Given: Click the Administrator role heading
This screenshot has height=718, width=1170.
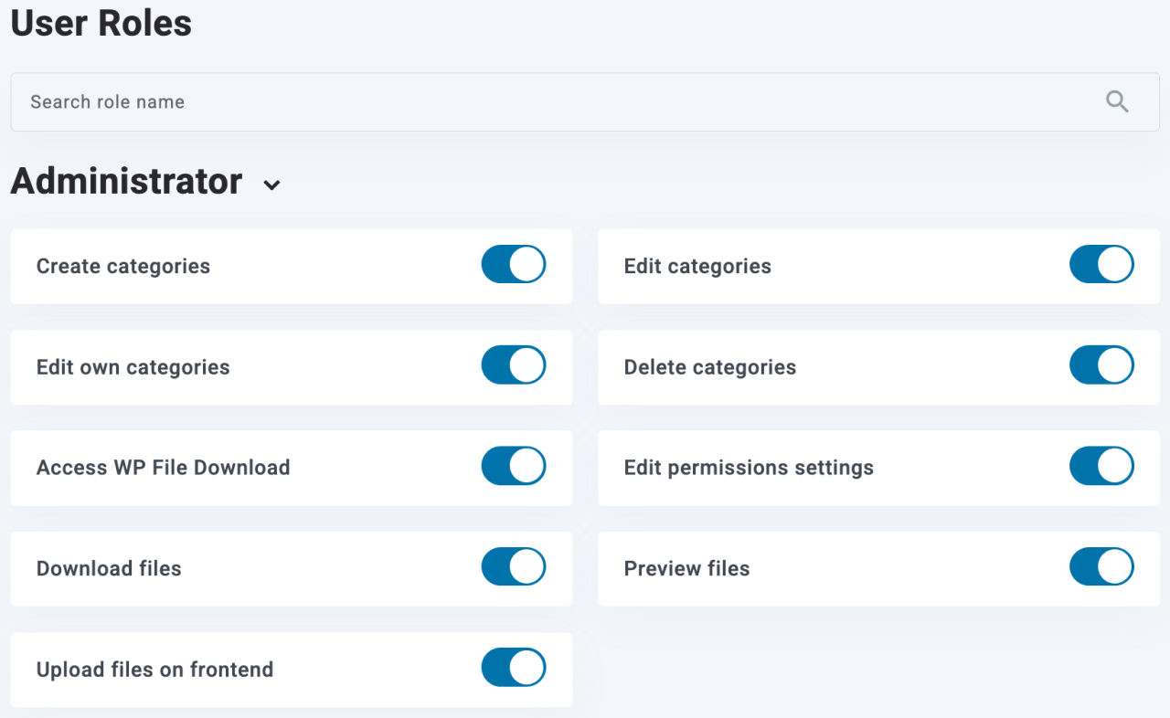Looking at the screenshot, I should pos(126,182).
